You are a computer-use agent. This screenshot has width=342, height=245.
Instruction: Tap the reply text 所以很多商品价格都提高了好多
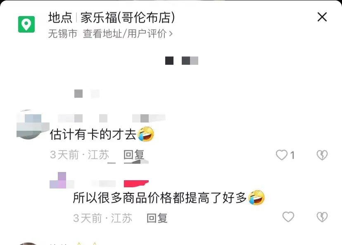[x=160, y=198]
